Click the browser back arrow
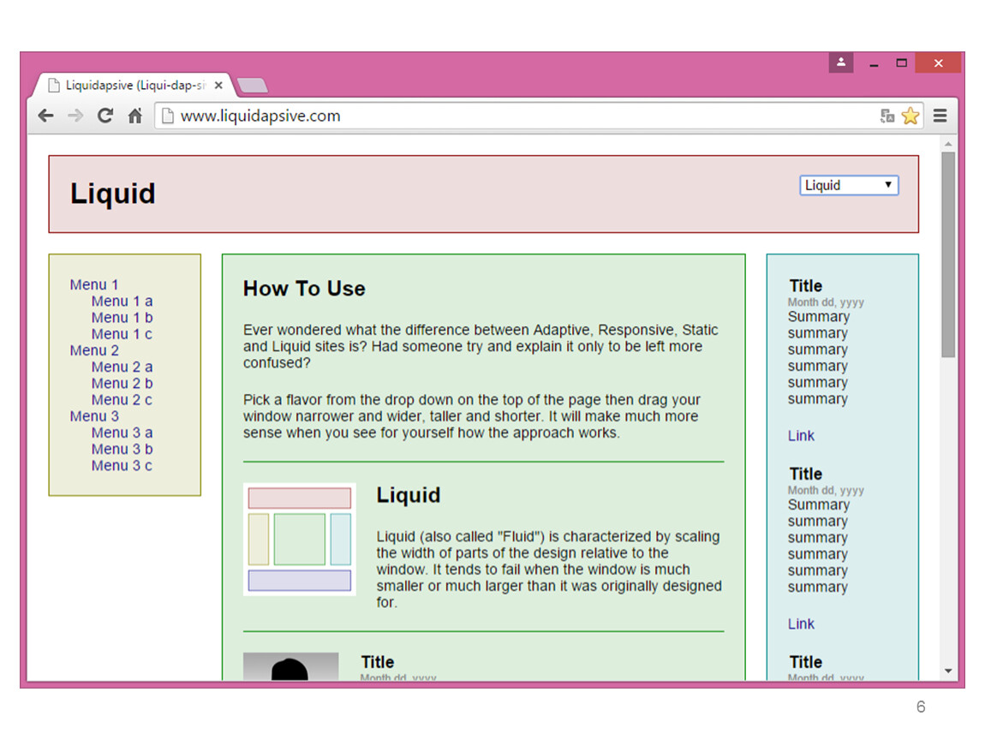 point(45,116)
